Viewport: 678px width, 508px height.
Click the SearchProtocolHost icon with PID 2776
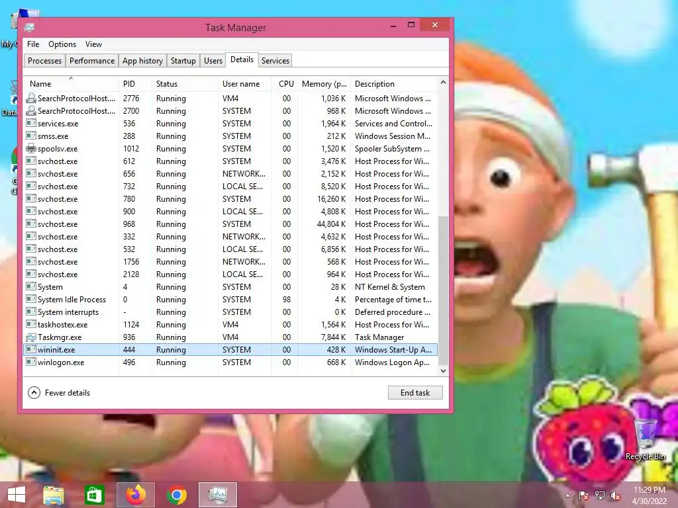point(31,98)
